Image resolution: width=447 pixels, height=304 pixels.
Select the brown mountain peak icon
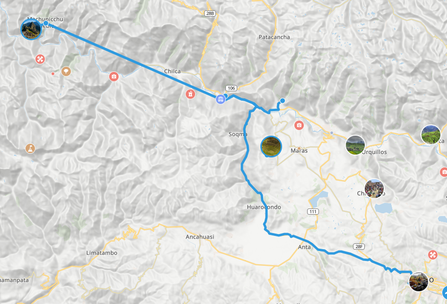point(30,148)
